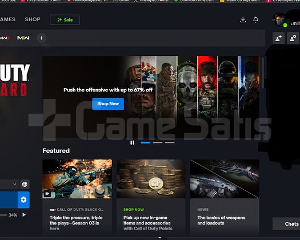Image resolution: width=300 pixels, height=240 pixels.
Task: Go to the GAMES menu
Action: coord(7,19)
